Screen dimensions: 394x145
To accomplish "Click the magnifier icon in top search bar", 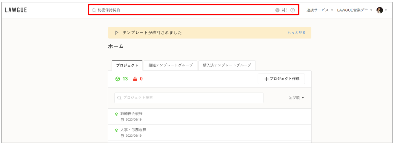I will point(94,10).
